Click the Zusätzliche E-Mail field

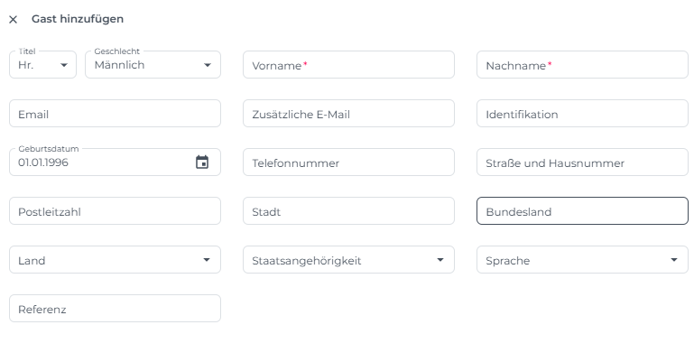pos(348,114)
